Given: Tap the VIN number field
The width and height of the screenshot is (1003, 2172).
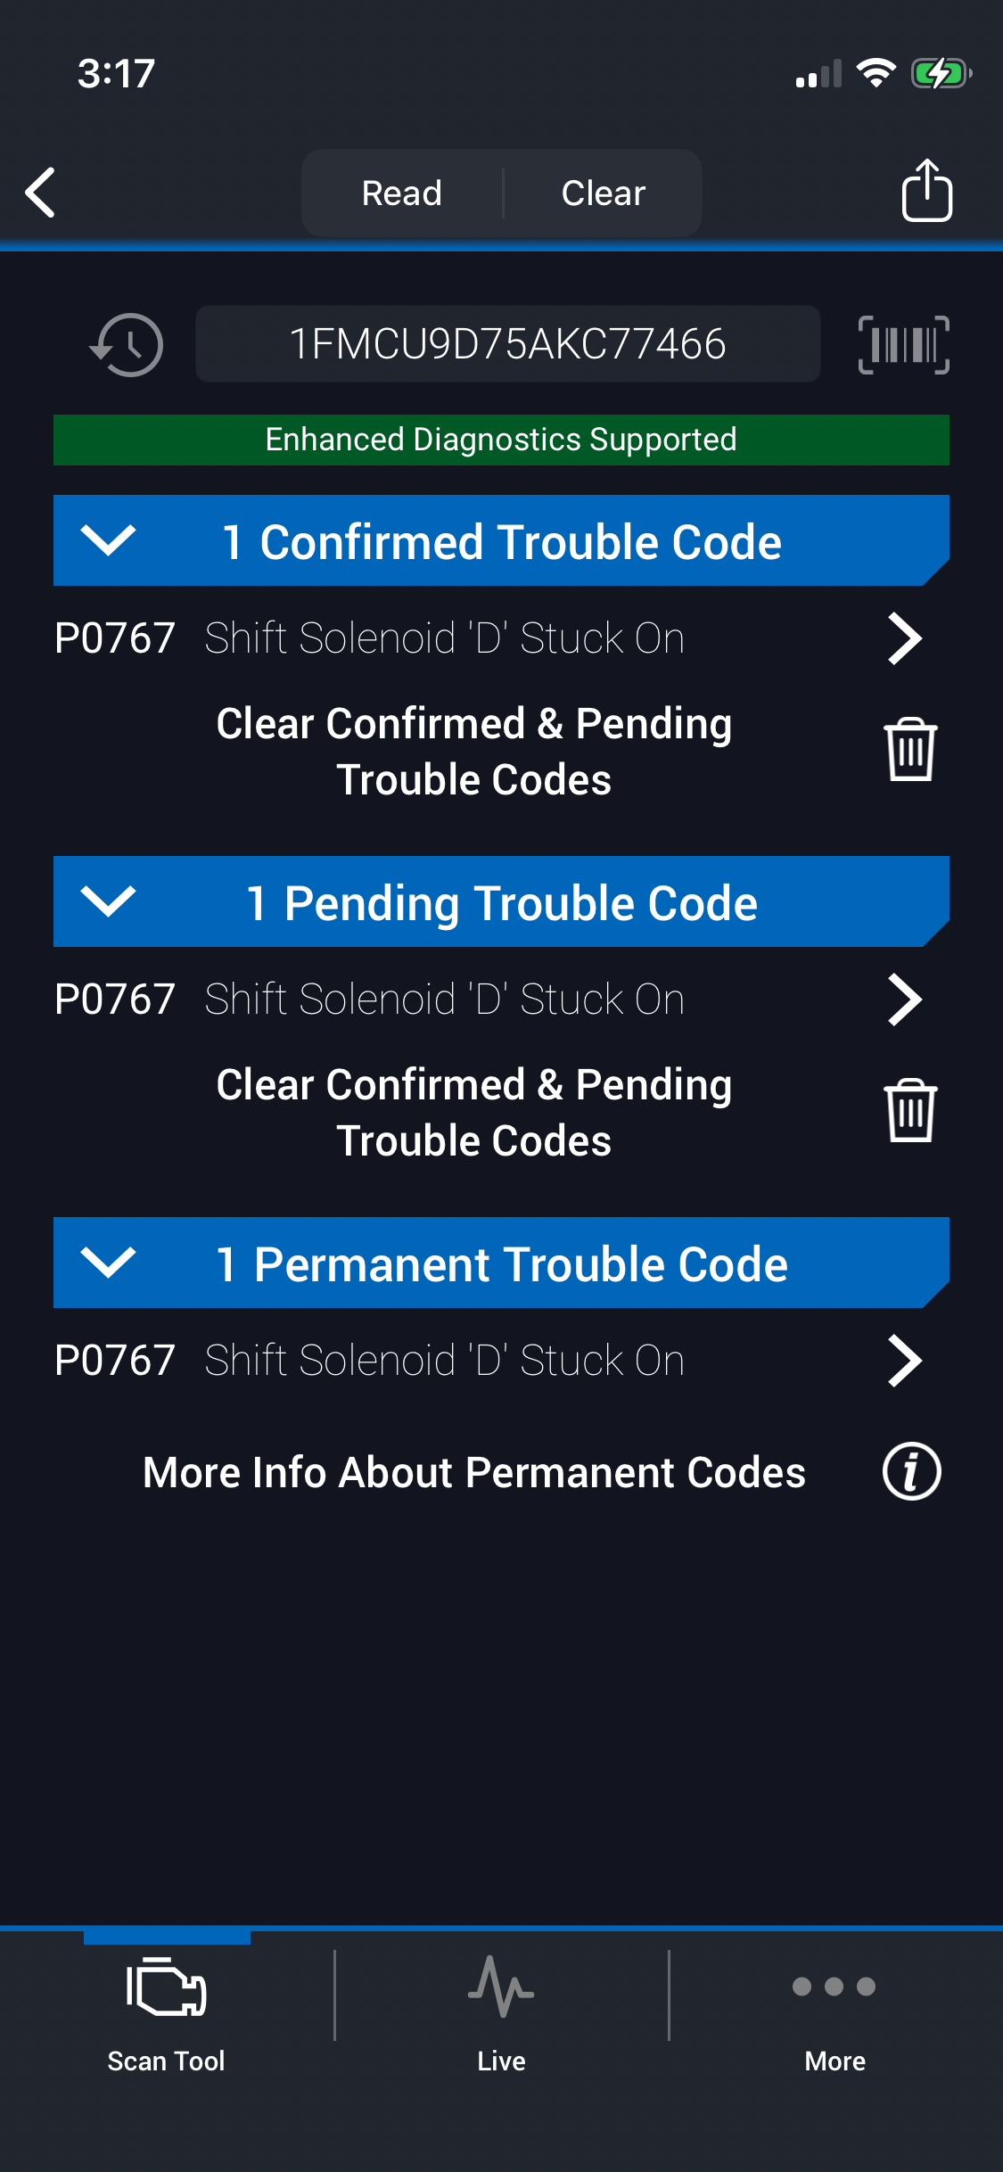Looking at the screenshot, I should coord(507,344).
